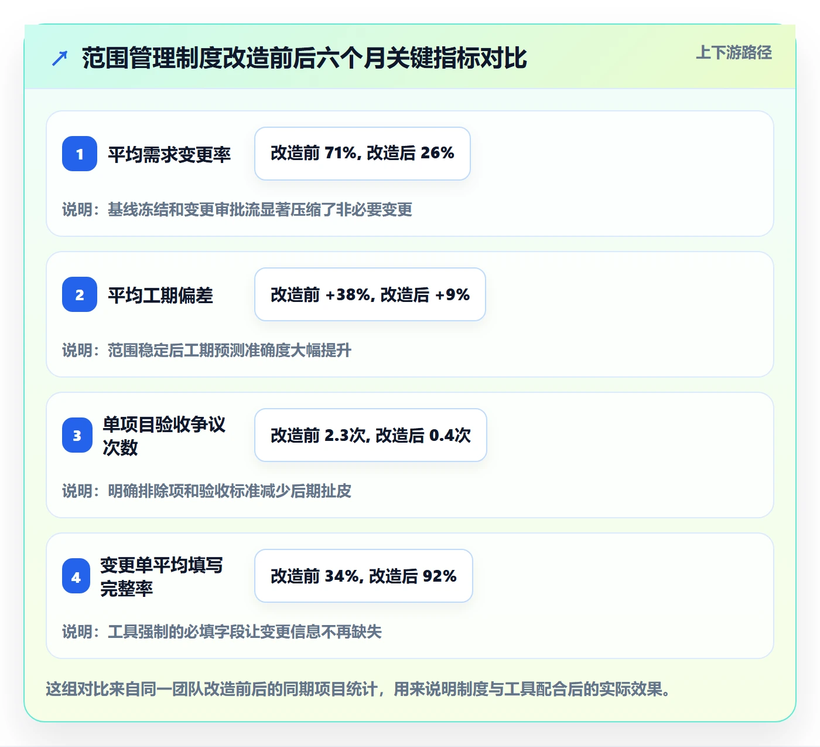
Task: Select the number 3 badge
Action: point(77,435)
